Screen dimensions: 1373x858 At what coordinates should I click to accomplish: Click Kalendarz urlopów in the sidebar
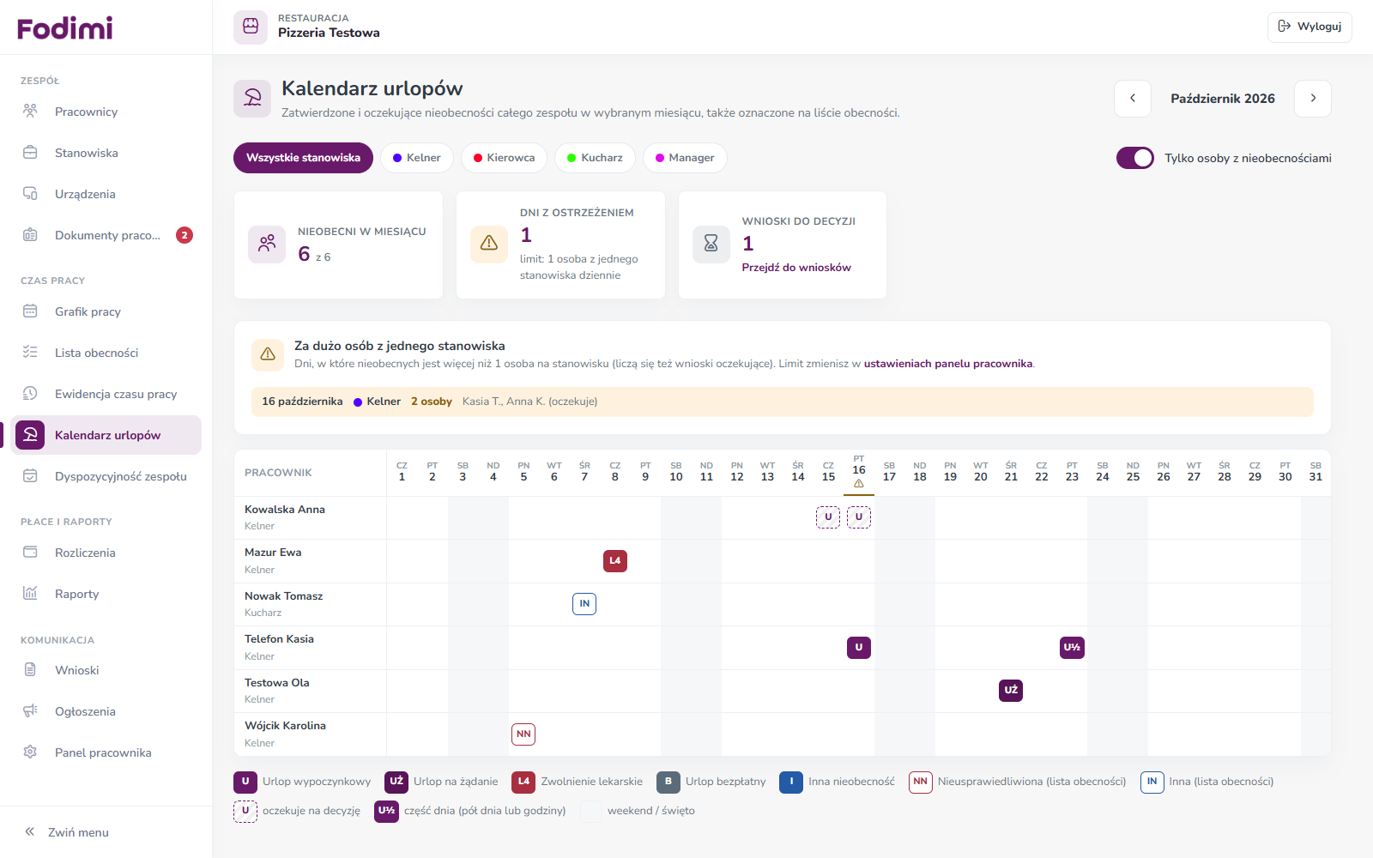click(x=106, y=435)
